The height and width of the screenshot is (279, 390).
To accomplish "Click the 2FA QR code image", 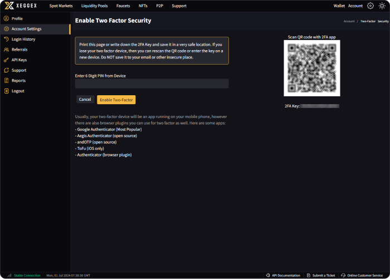I will tap(312, 68).
